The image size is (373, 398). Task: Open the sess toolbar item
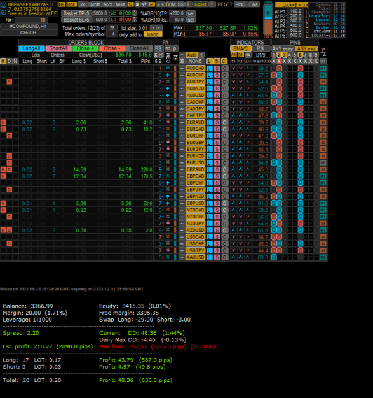pyautogui.click(x=120, y=4)
